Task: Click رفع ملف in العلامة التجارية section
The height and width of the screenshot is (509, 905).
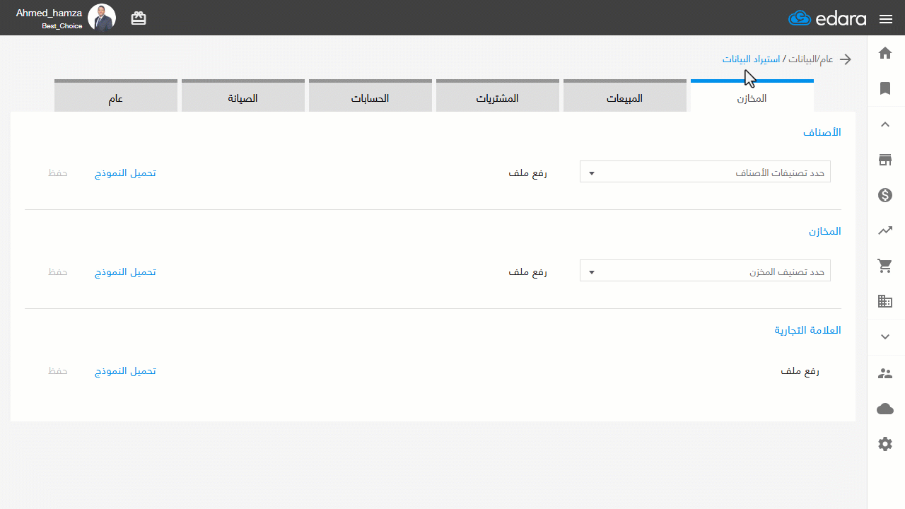Action: click(800, 370)
